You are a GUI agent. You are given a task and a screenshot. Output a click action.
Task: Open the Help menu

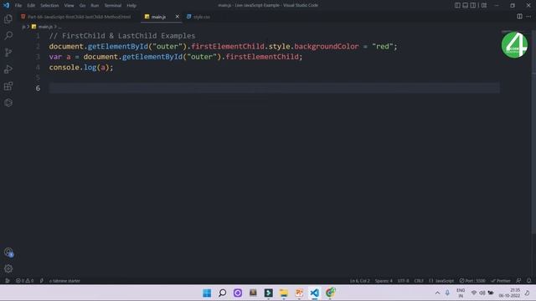131,6
